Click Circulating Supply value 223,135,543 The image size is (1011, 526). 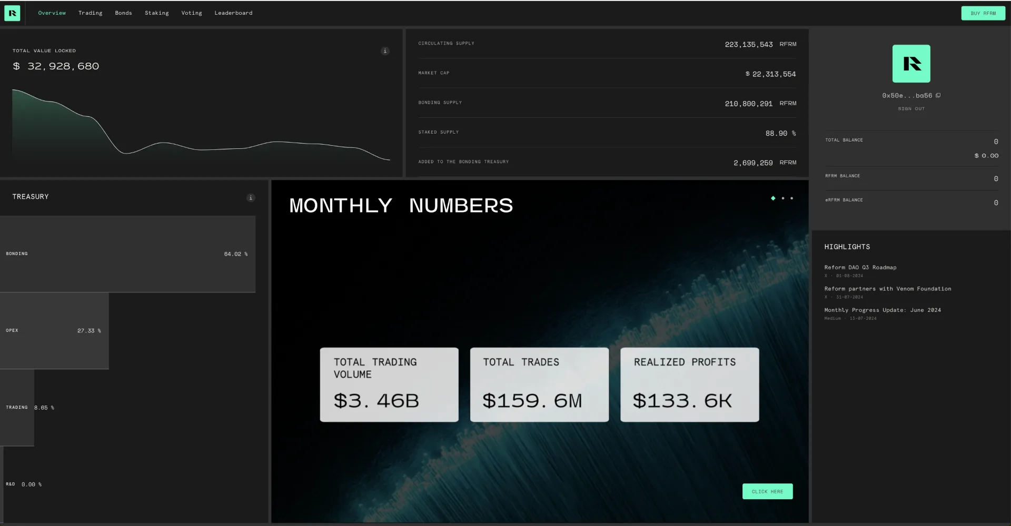pos(749,45)
